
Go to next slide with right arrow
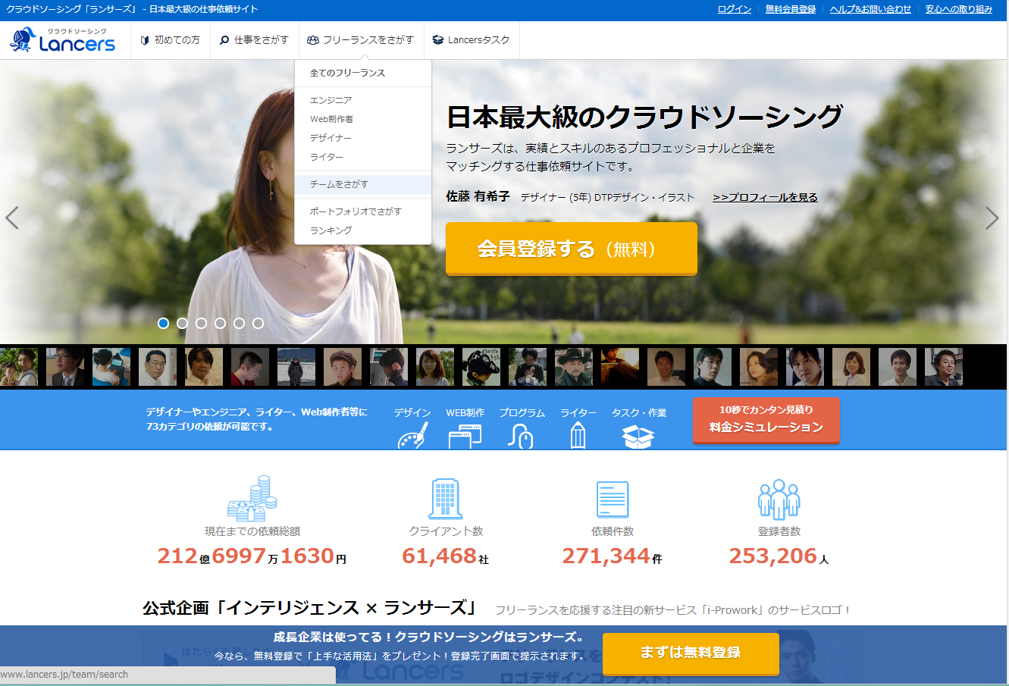tap(992, 218)
